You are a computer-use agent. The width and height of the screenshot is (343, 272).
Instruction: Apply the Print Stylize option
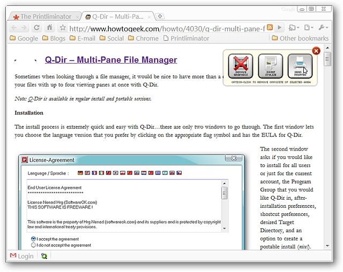(x=270, y=66)
